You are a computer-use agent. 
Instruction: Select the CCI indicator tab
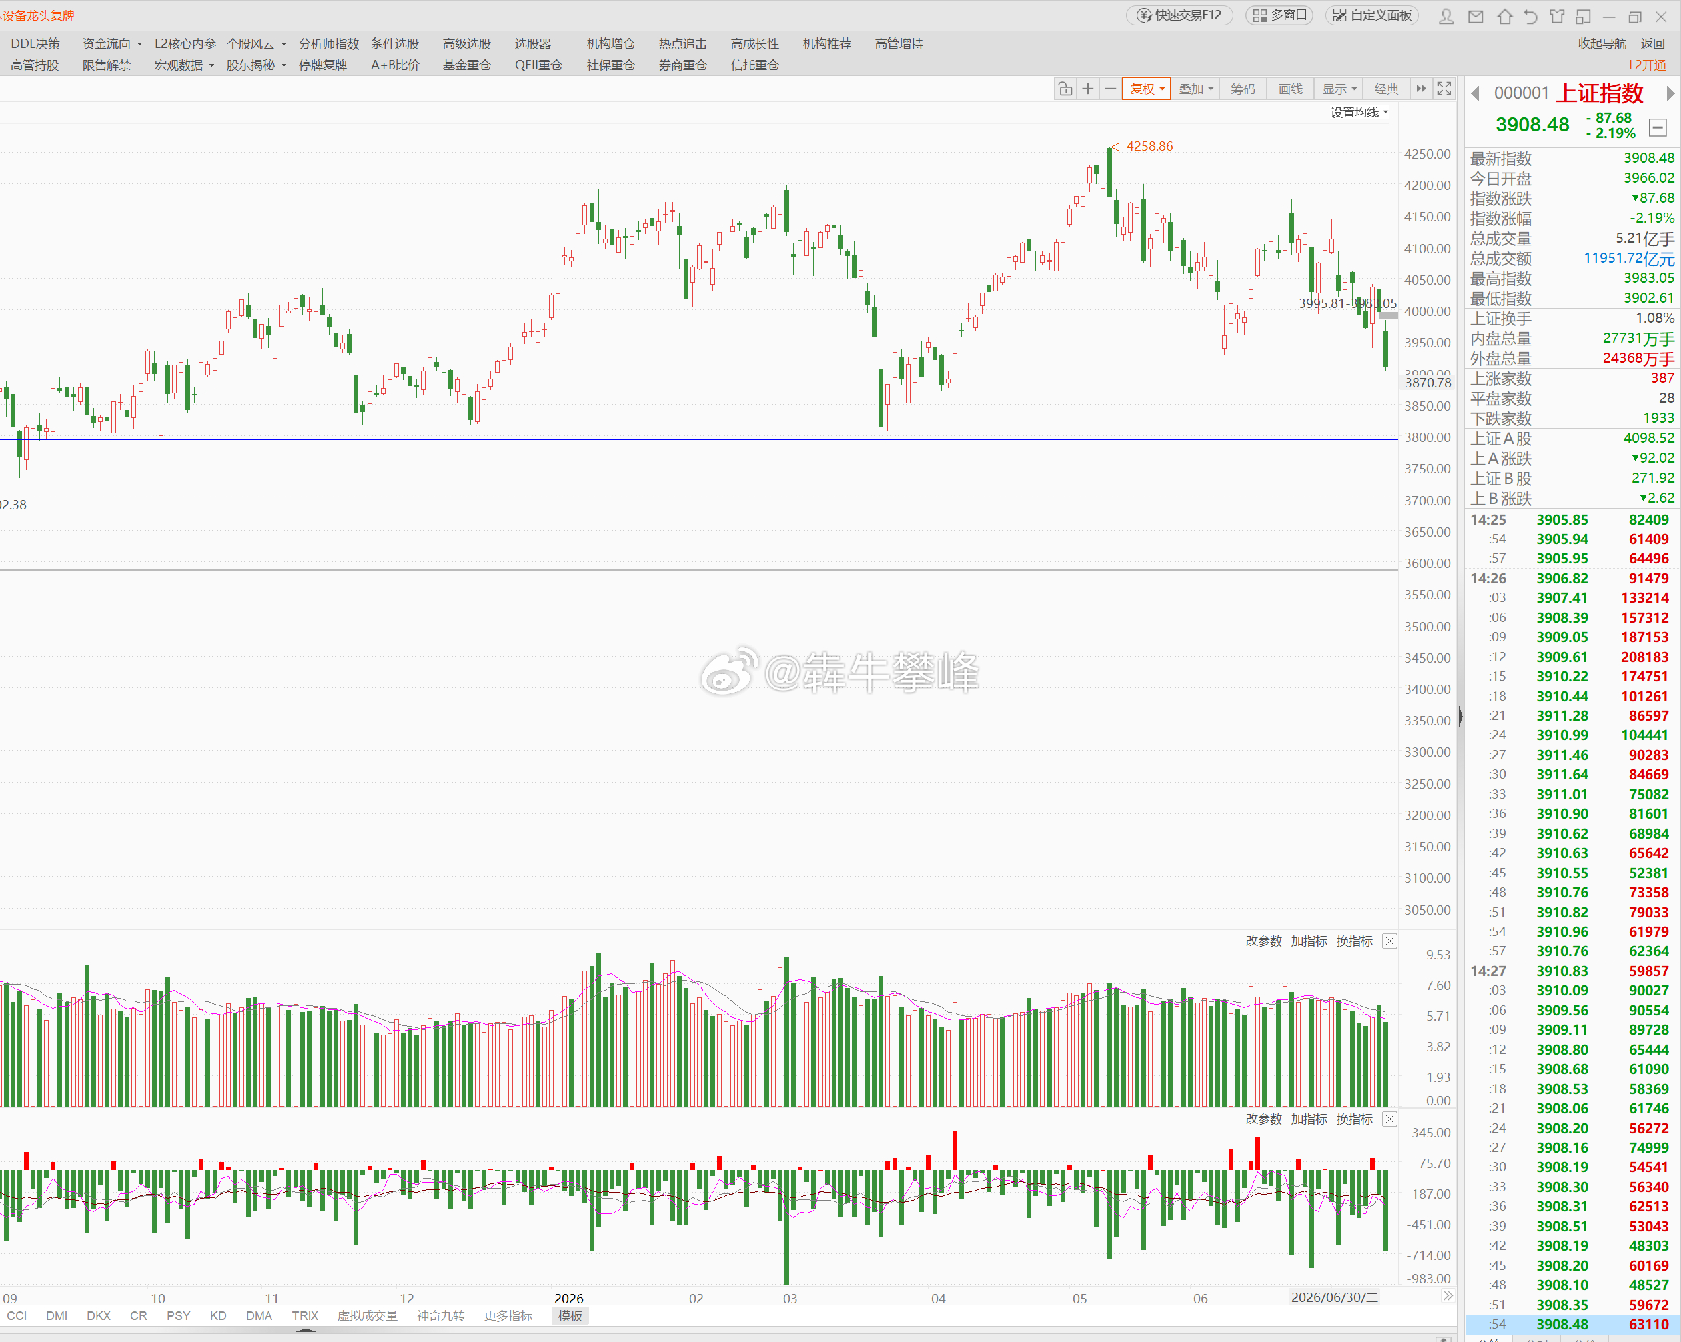[x=17, y=1315]
